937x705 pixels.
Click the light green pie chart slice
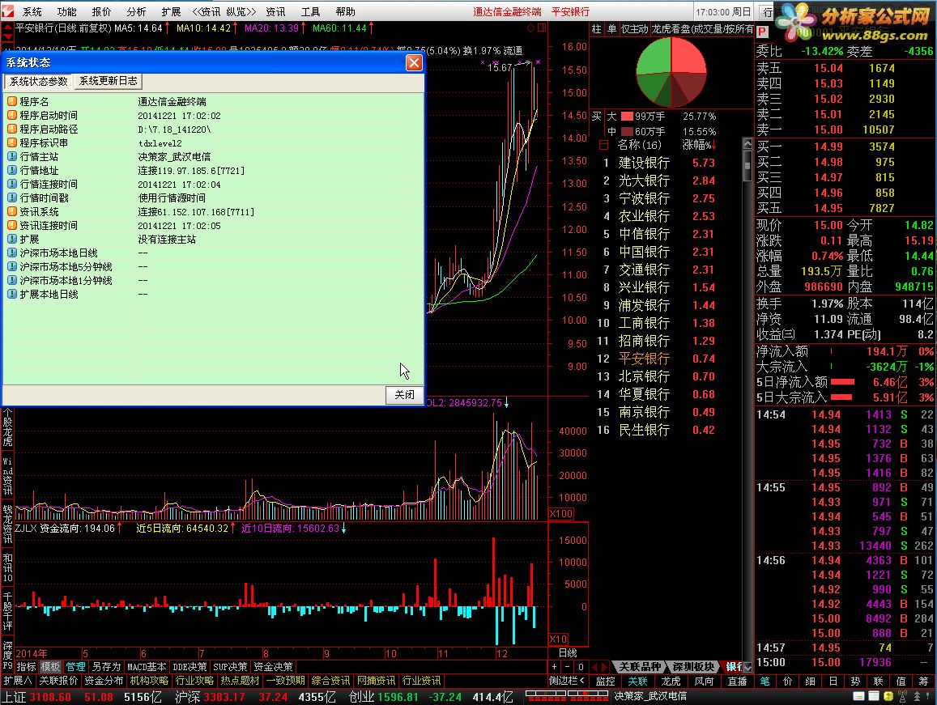(x=654, y=58)
